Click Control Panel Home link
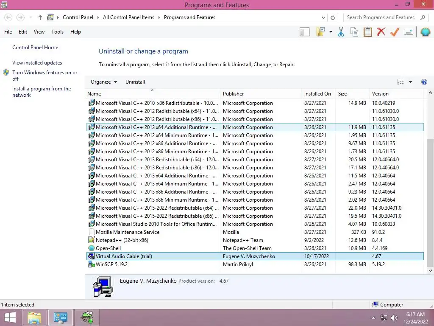The height and width of the screenshot is (326, 434). click(35, 48)
